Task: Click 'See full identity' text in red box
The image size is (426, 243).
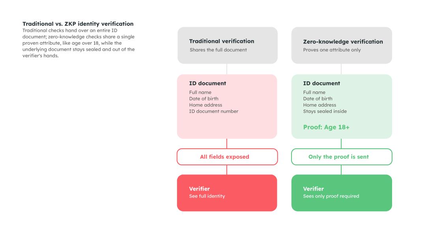Action: point(207,196)
